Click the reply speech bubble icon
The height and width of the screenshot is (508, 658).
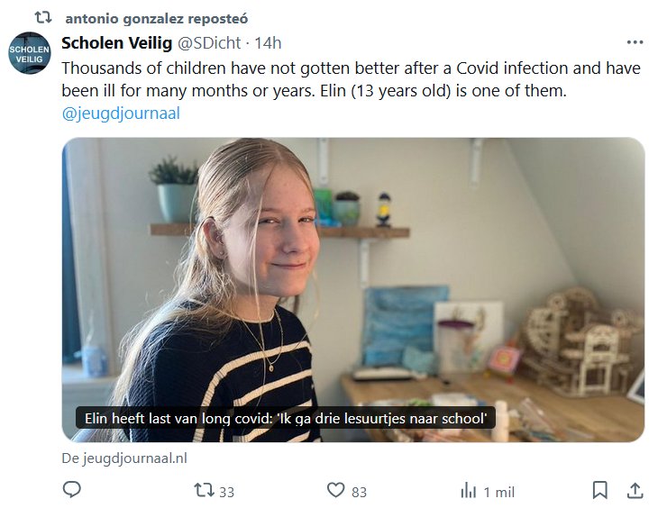pos(72,490)
